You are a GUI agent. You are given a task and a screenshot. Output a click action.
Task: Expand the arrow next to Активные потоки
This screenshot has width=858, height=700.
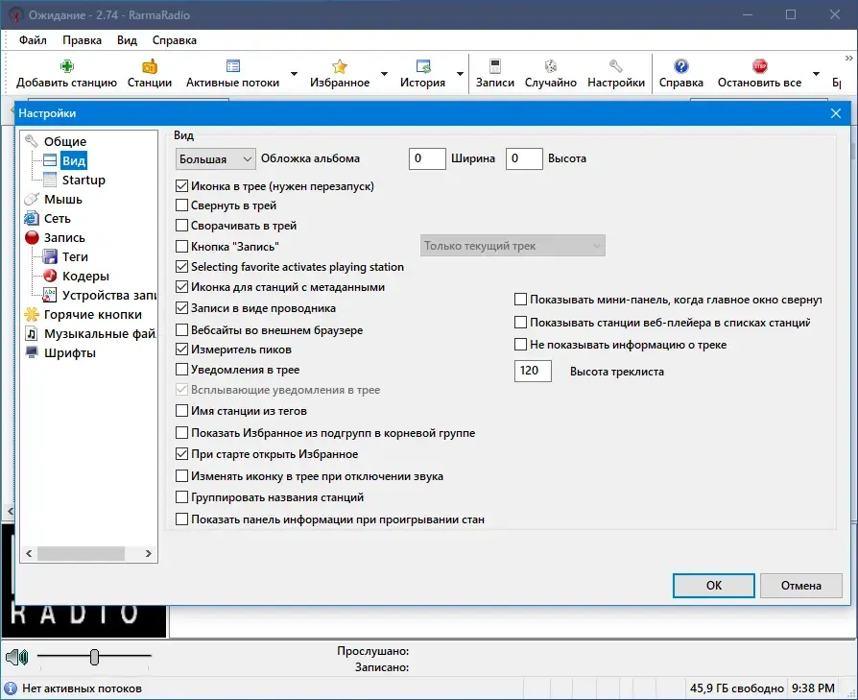tap(294, 74)
